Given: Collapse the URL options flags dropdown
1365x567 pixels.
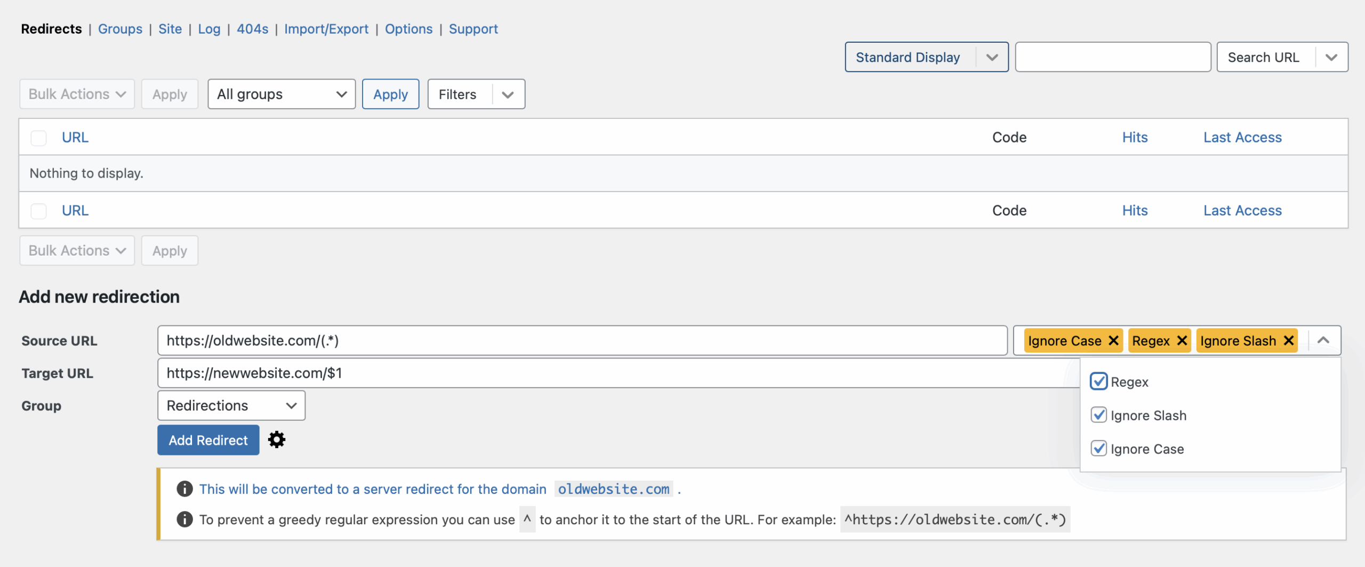Looking at the screenshot, I should tap(1323, 341).
